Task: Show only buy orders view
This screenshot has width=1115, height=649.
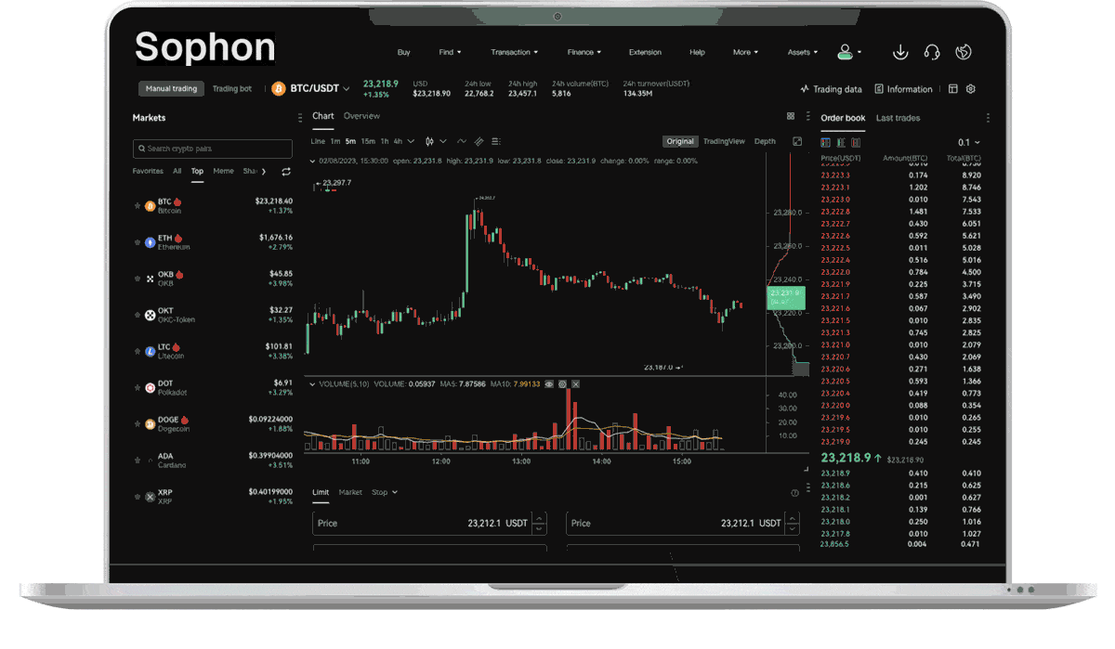Action: 841,142
